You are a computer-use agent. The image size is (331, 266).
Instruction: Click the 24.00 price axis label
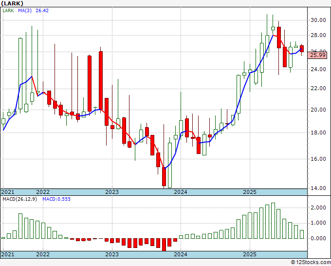pos(318,69)
